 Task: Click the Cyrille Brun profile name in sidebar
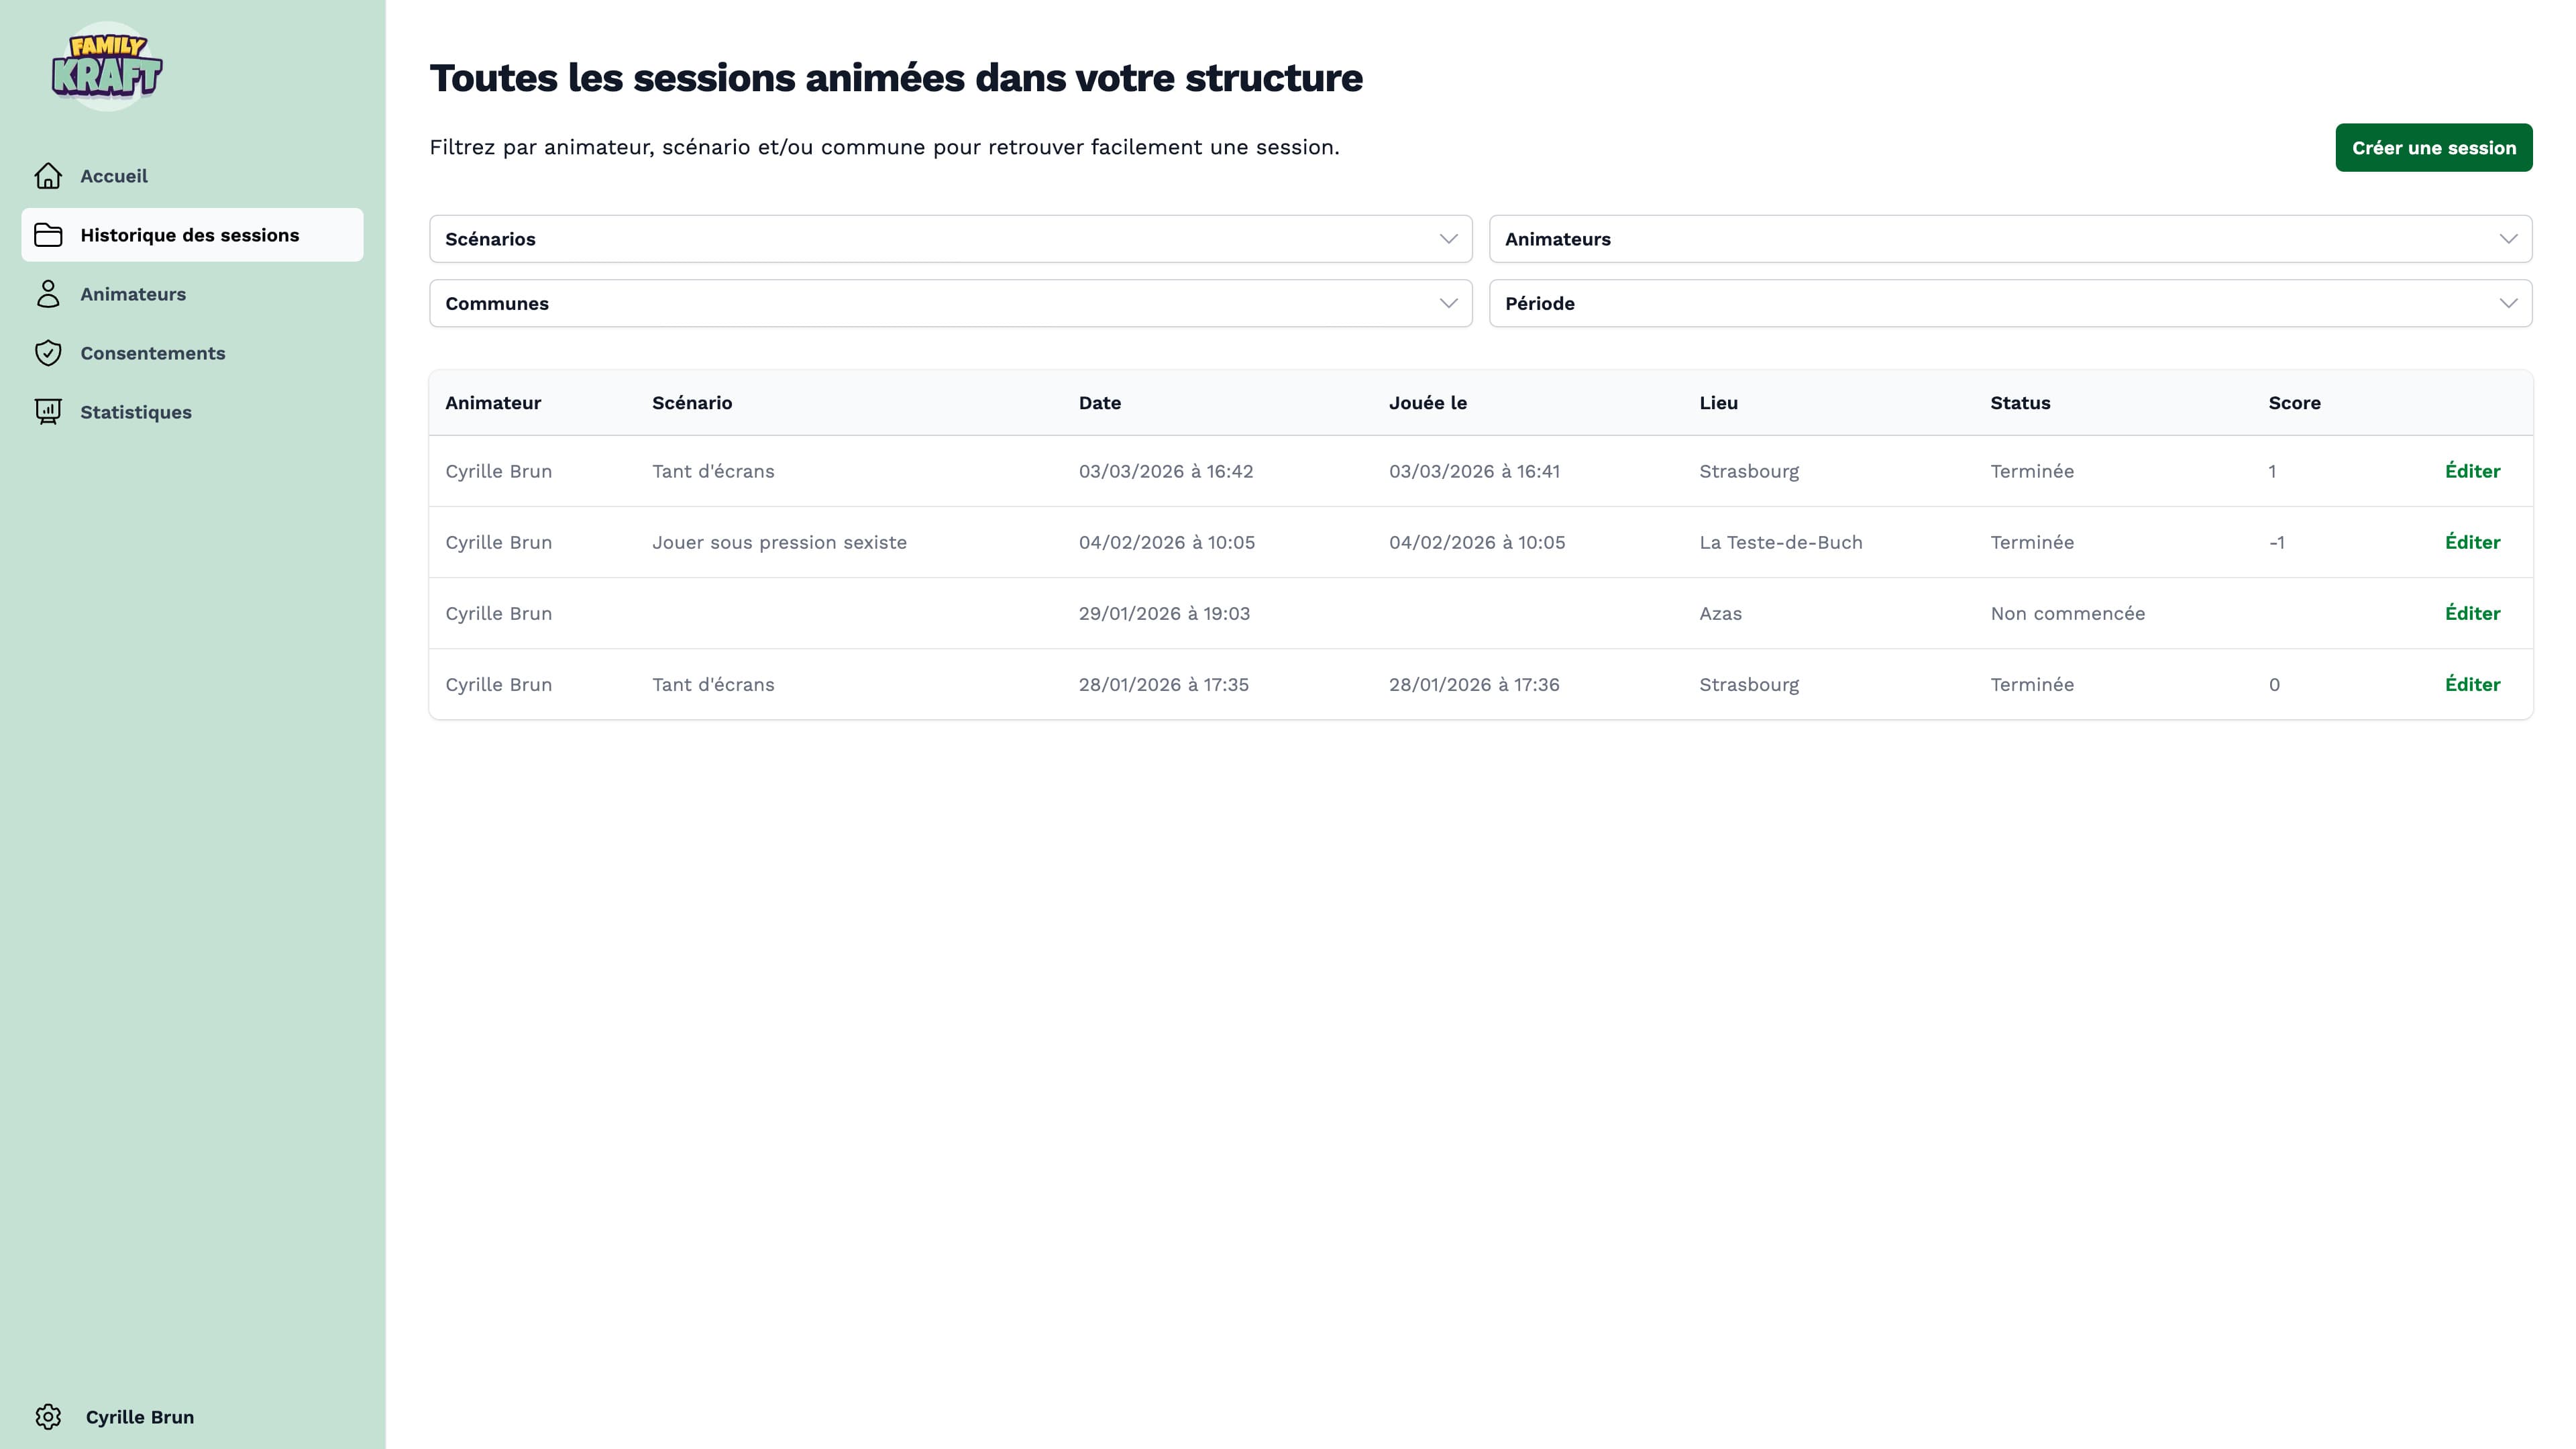140,1417
